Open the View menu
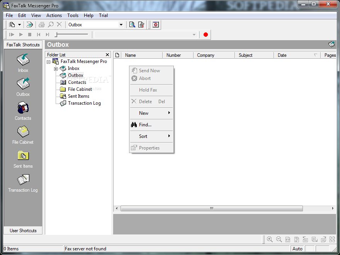The height and width of the screenshot is (255, 340). coord(36,15)
